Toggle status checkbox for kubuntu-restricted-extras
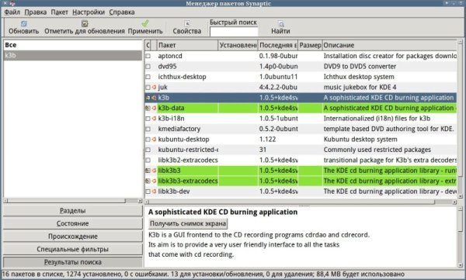This screenshot has height=280, width=466. tap(148, 150)
